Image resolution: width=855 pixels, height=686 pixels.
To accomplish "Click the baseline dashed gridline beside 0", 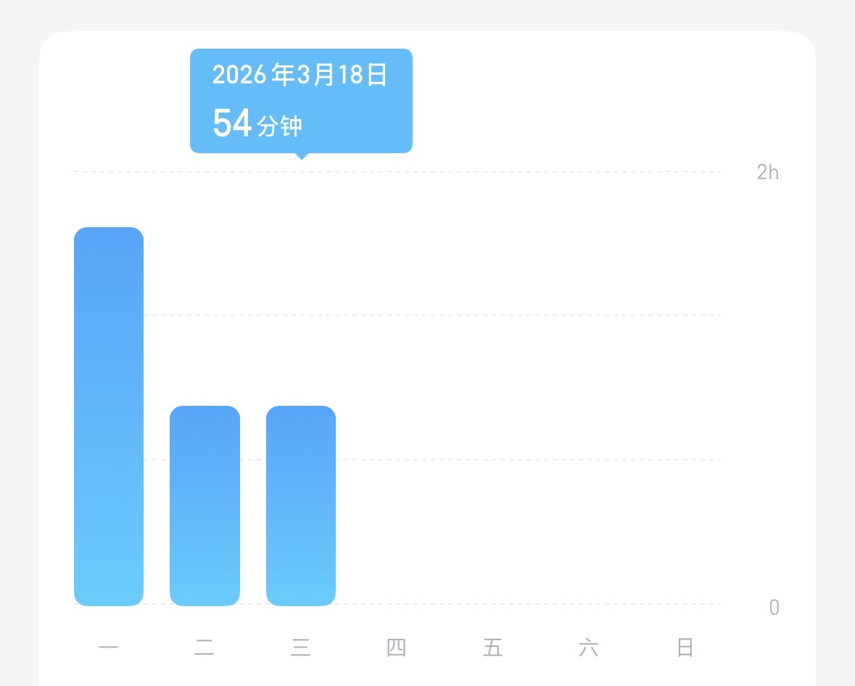I will click(508, 603).
